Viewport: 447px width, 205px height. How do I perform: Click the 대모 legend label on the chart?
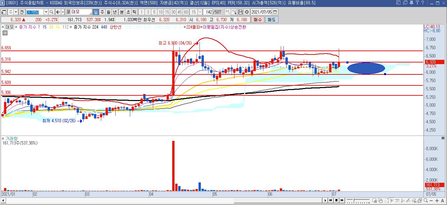[x=9, y=27]
